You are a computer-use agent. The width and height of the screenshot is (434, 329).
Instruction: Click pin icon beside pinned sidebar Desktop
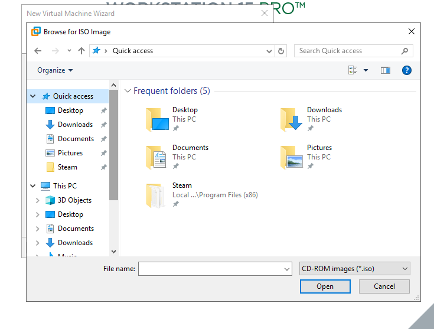(x=104, y=110)
